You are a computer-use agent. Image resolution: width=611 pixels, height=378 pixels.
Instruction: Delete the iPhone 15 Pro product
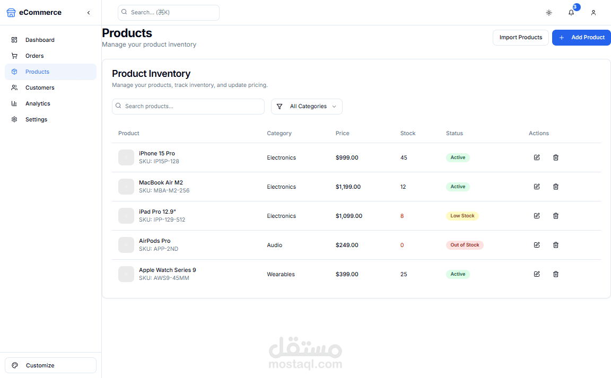click(556, 157)
